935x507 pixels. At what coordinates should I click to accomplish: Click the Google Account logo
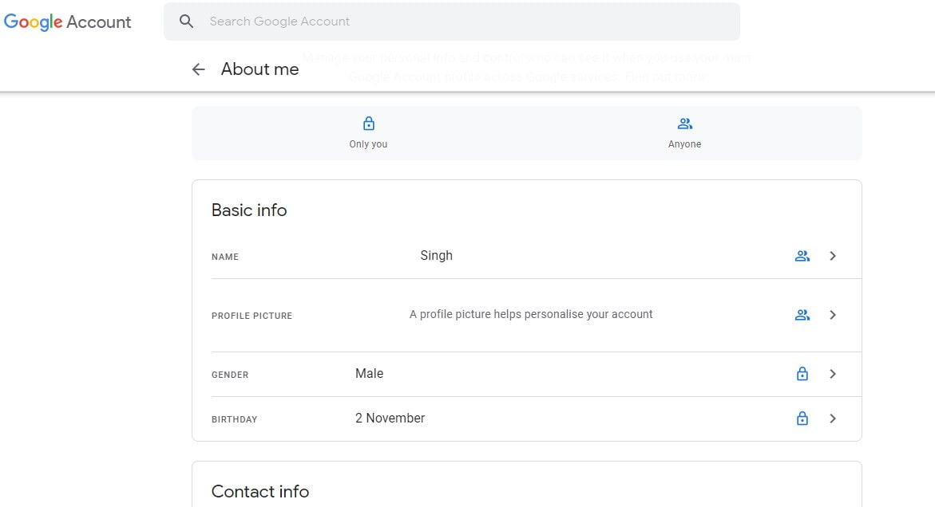click(x=68, y=22)
